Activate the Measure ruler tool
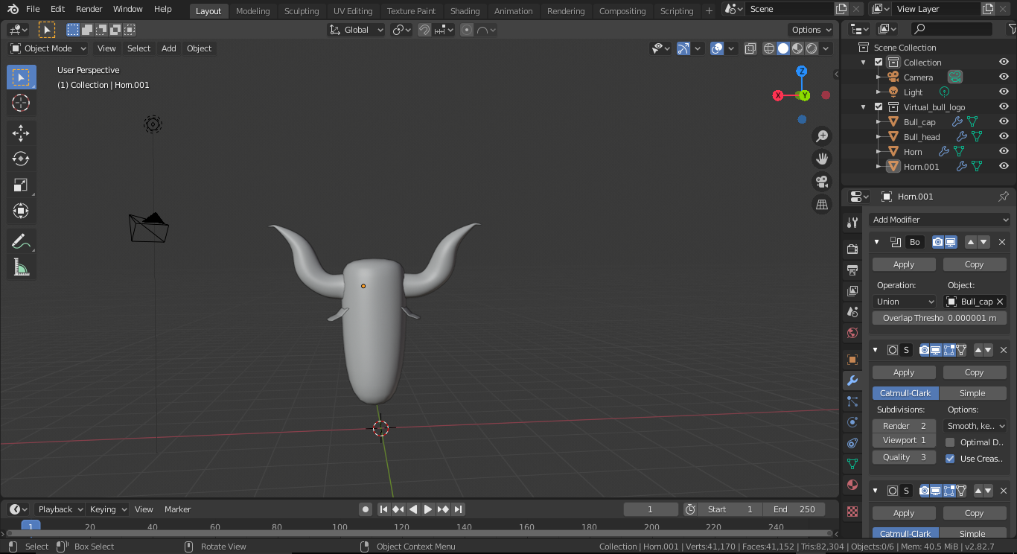The width and height of the screenshot is (1017, 554). (x=22, y=267)
